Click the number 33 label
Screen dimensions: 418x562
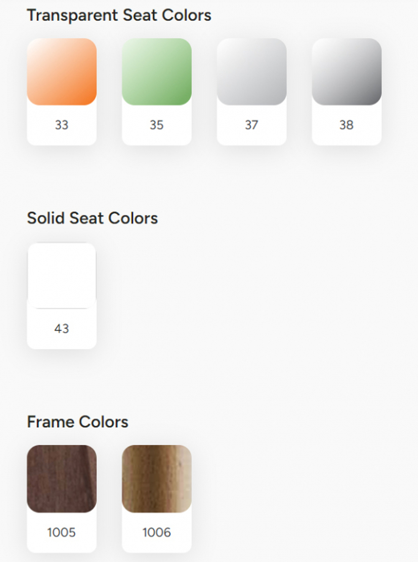pyautogui.click(x=62, y=125)
